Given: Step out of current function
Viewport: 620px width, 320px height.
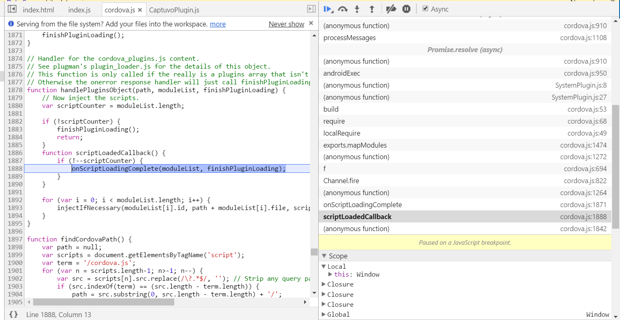Looking at the screenshot, I should coord(372,9).
